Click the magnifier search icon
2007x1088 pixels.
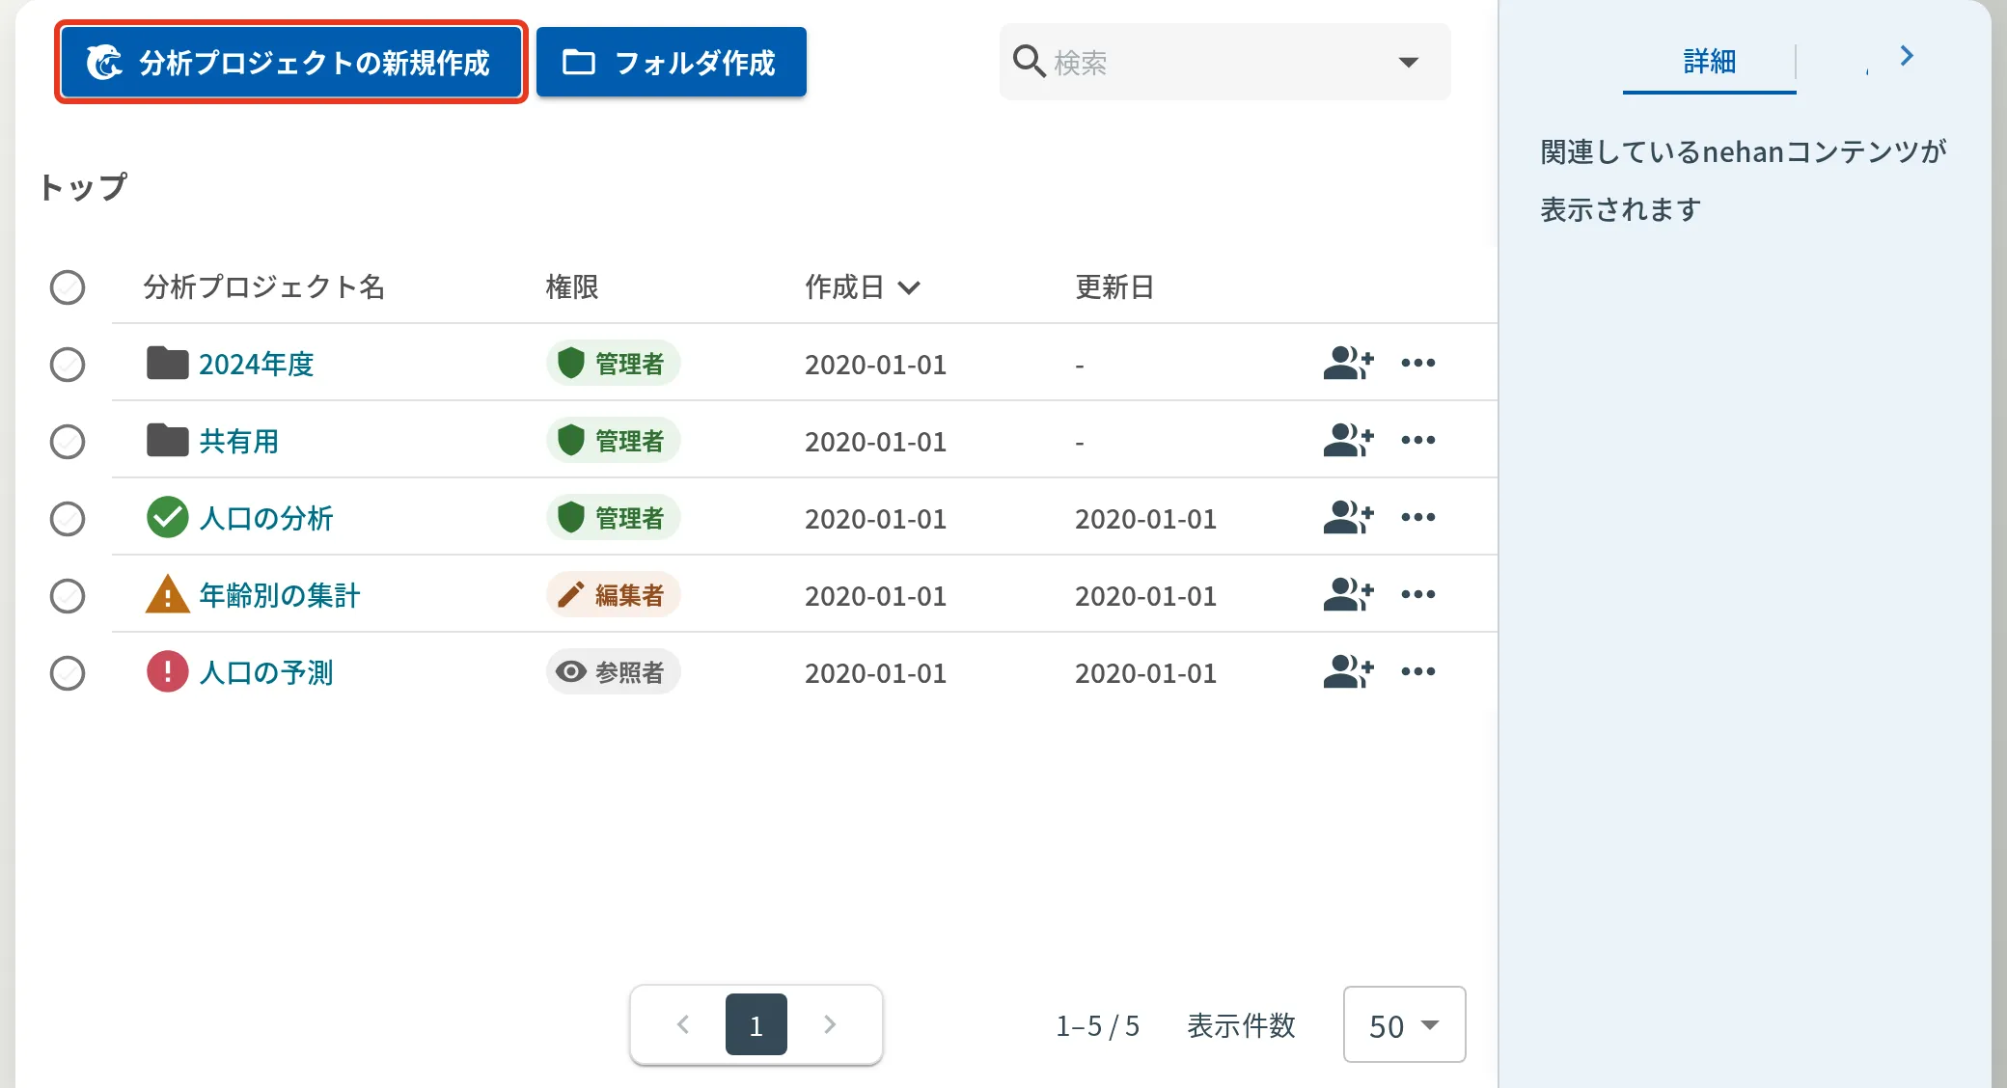click(x=1029, y=62)
